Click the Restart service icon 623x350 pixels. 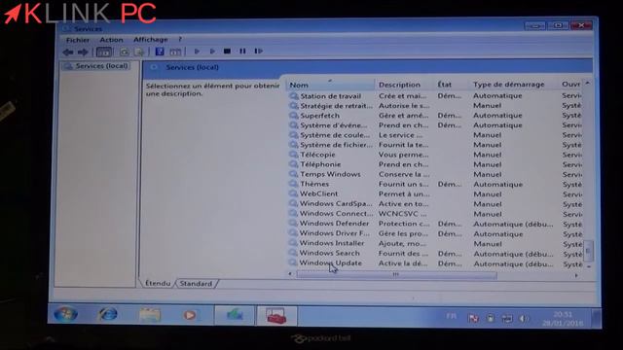click(x=258, y=52)
